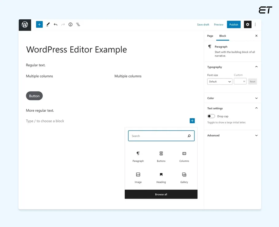The image size is (279, 227).
Task: Click Browse all blocks button
Action: pos(161,194)
